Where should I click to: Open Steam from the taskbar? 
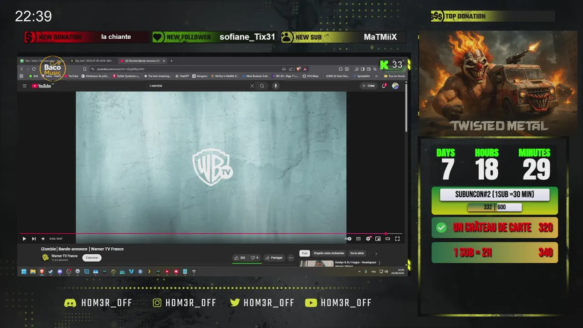(51, 272)
